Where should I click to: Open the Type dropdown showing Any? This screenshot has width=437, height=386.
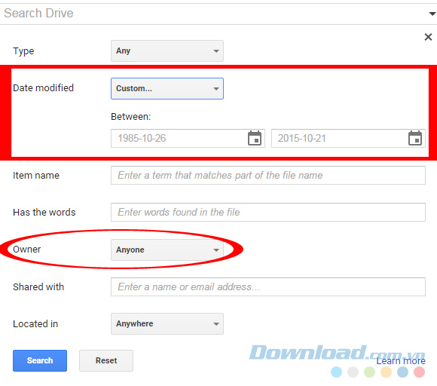(x=167, y=51)
